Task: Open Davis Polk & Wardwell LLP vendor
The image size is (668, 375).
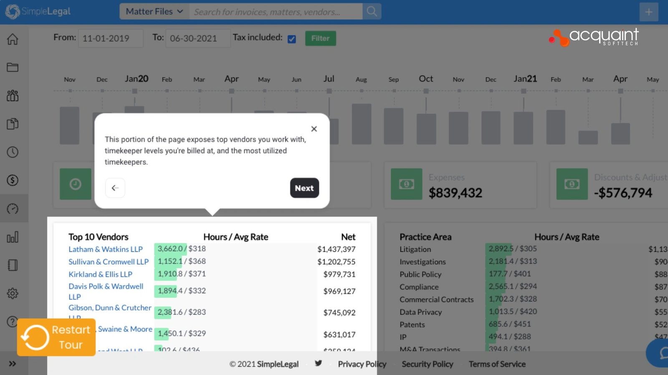Action: 106,291
